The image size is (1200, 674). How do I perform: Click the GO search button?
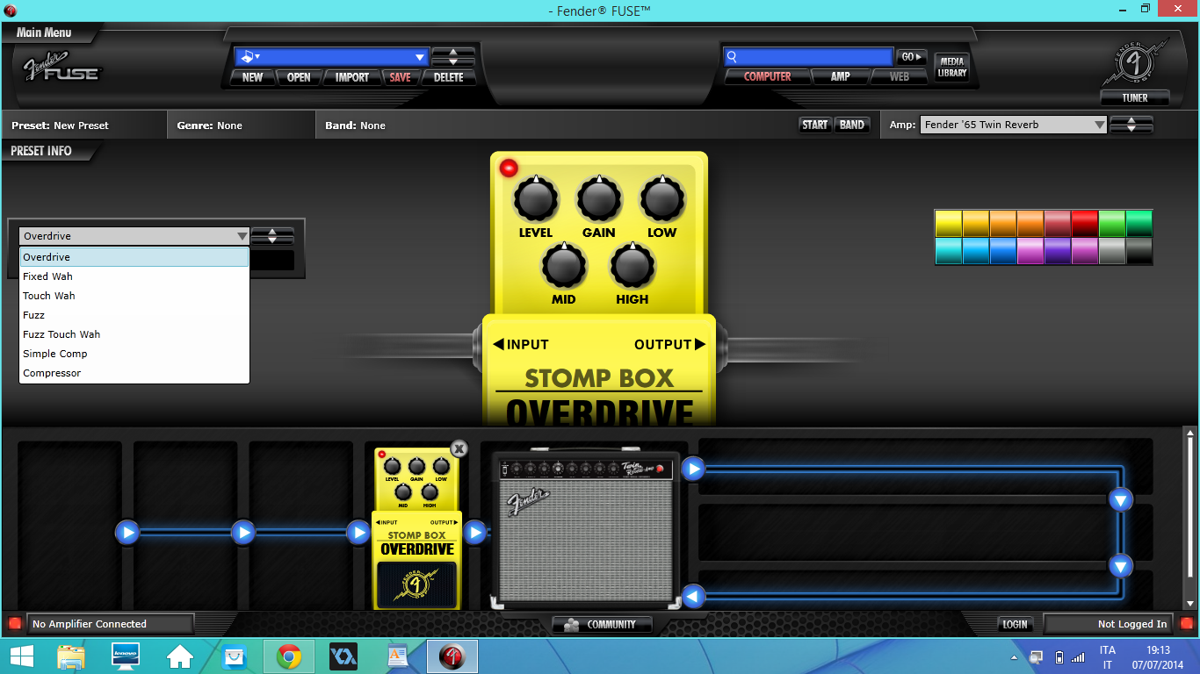[x=912, y=57]
